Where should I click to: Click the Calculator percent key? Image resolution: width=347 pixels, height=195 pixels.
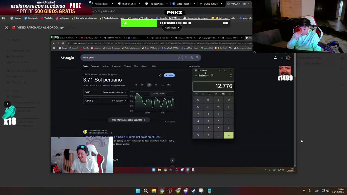pos(198,100)
